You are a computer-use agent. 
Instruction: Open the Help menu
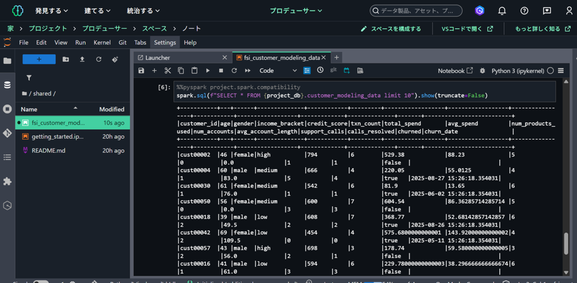[190, 42]
